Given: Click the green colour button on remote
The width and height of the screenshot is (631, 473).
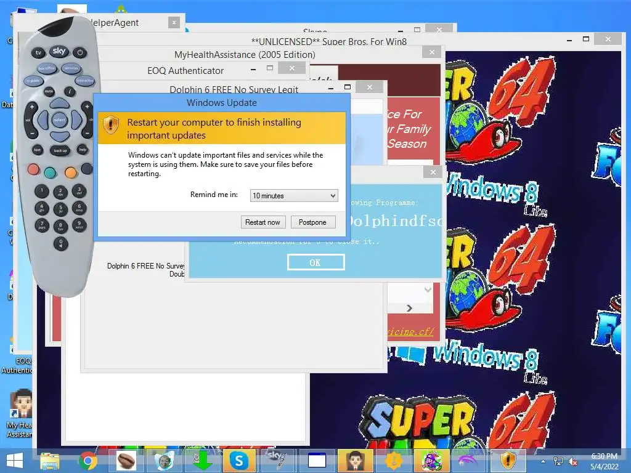Looking at the screenshot, I should (x=51, y=172).
